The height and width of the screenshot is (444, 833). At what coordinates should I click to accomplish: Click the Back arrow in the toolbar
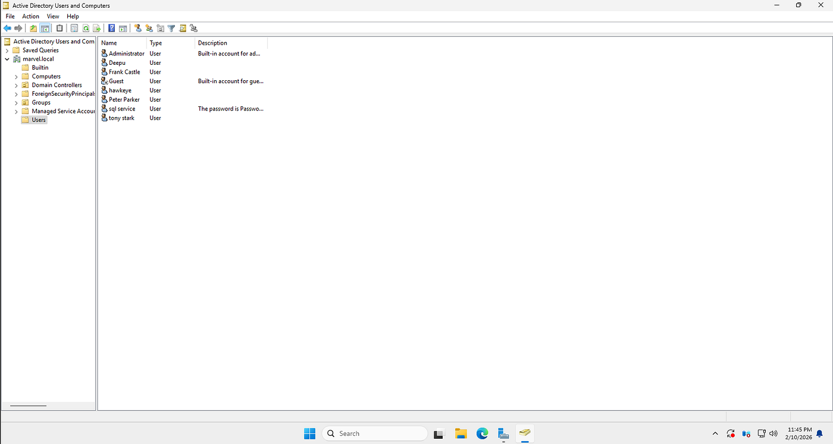[7, 28]
